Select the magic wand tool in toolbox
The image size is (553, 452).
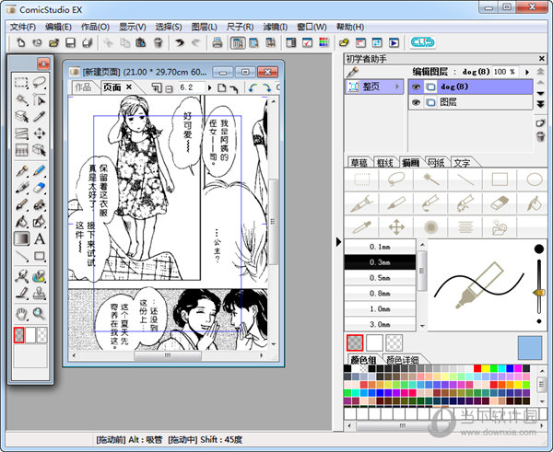(x=21, y=99)
